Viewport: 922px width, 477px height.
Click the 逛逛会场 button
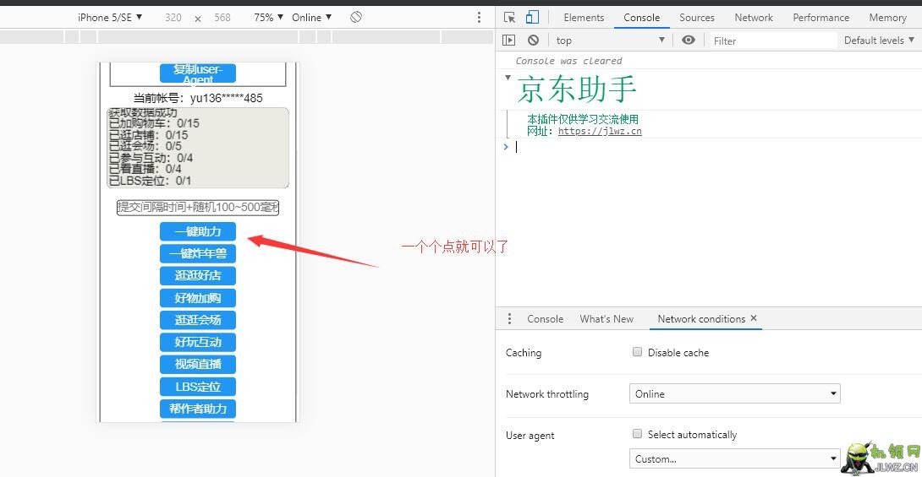[x=198, y=320]
